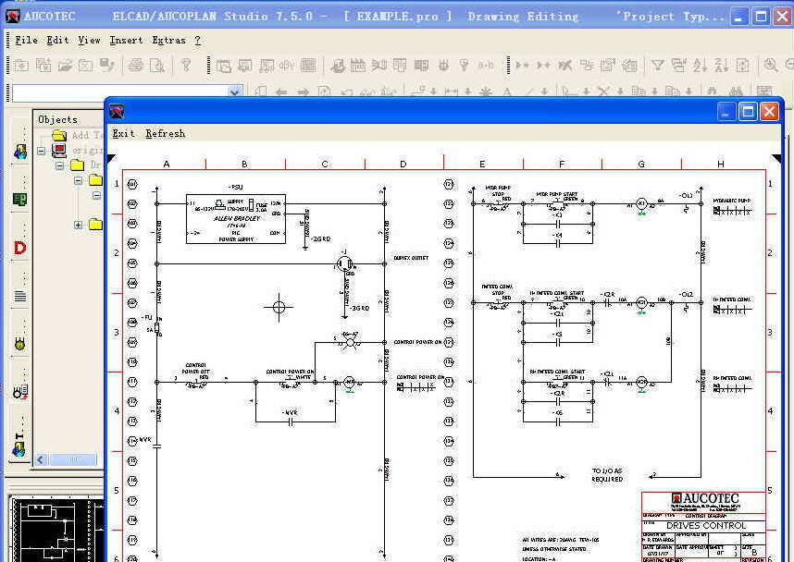The height and width of the screenshot is (562, 794).
Task: Click the lamp icon in the left sidebar
Action: coord(20,343)
